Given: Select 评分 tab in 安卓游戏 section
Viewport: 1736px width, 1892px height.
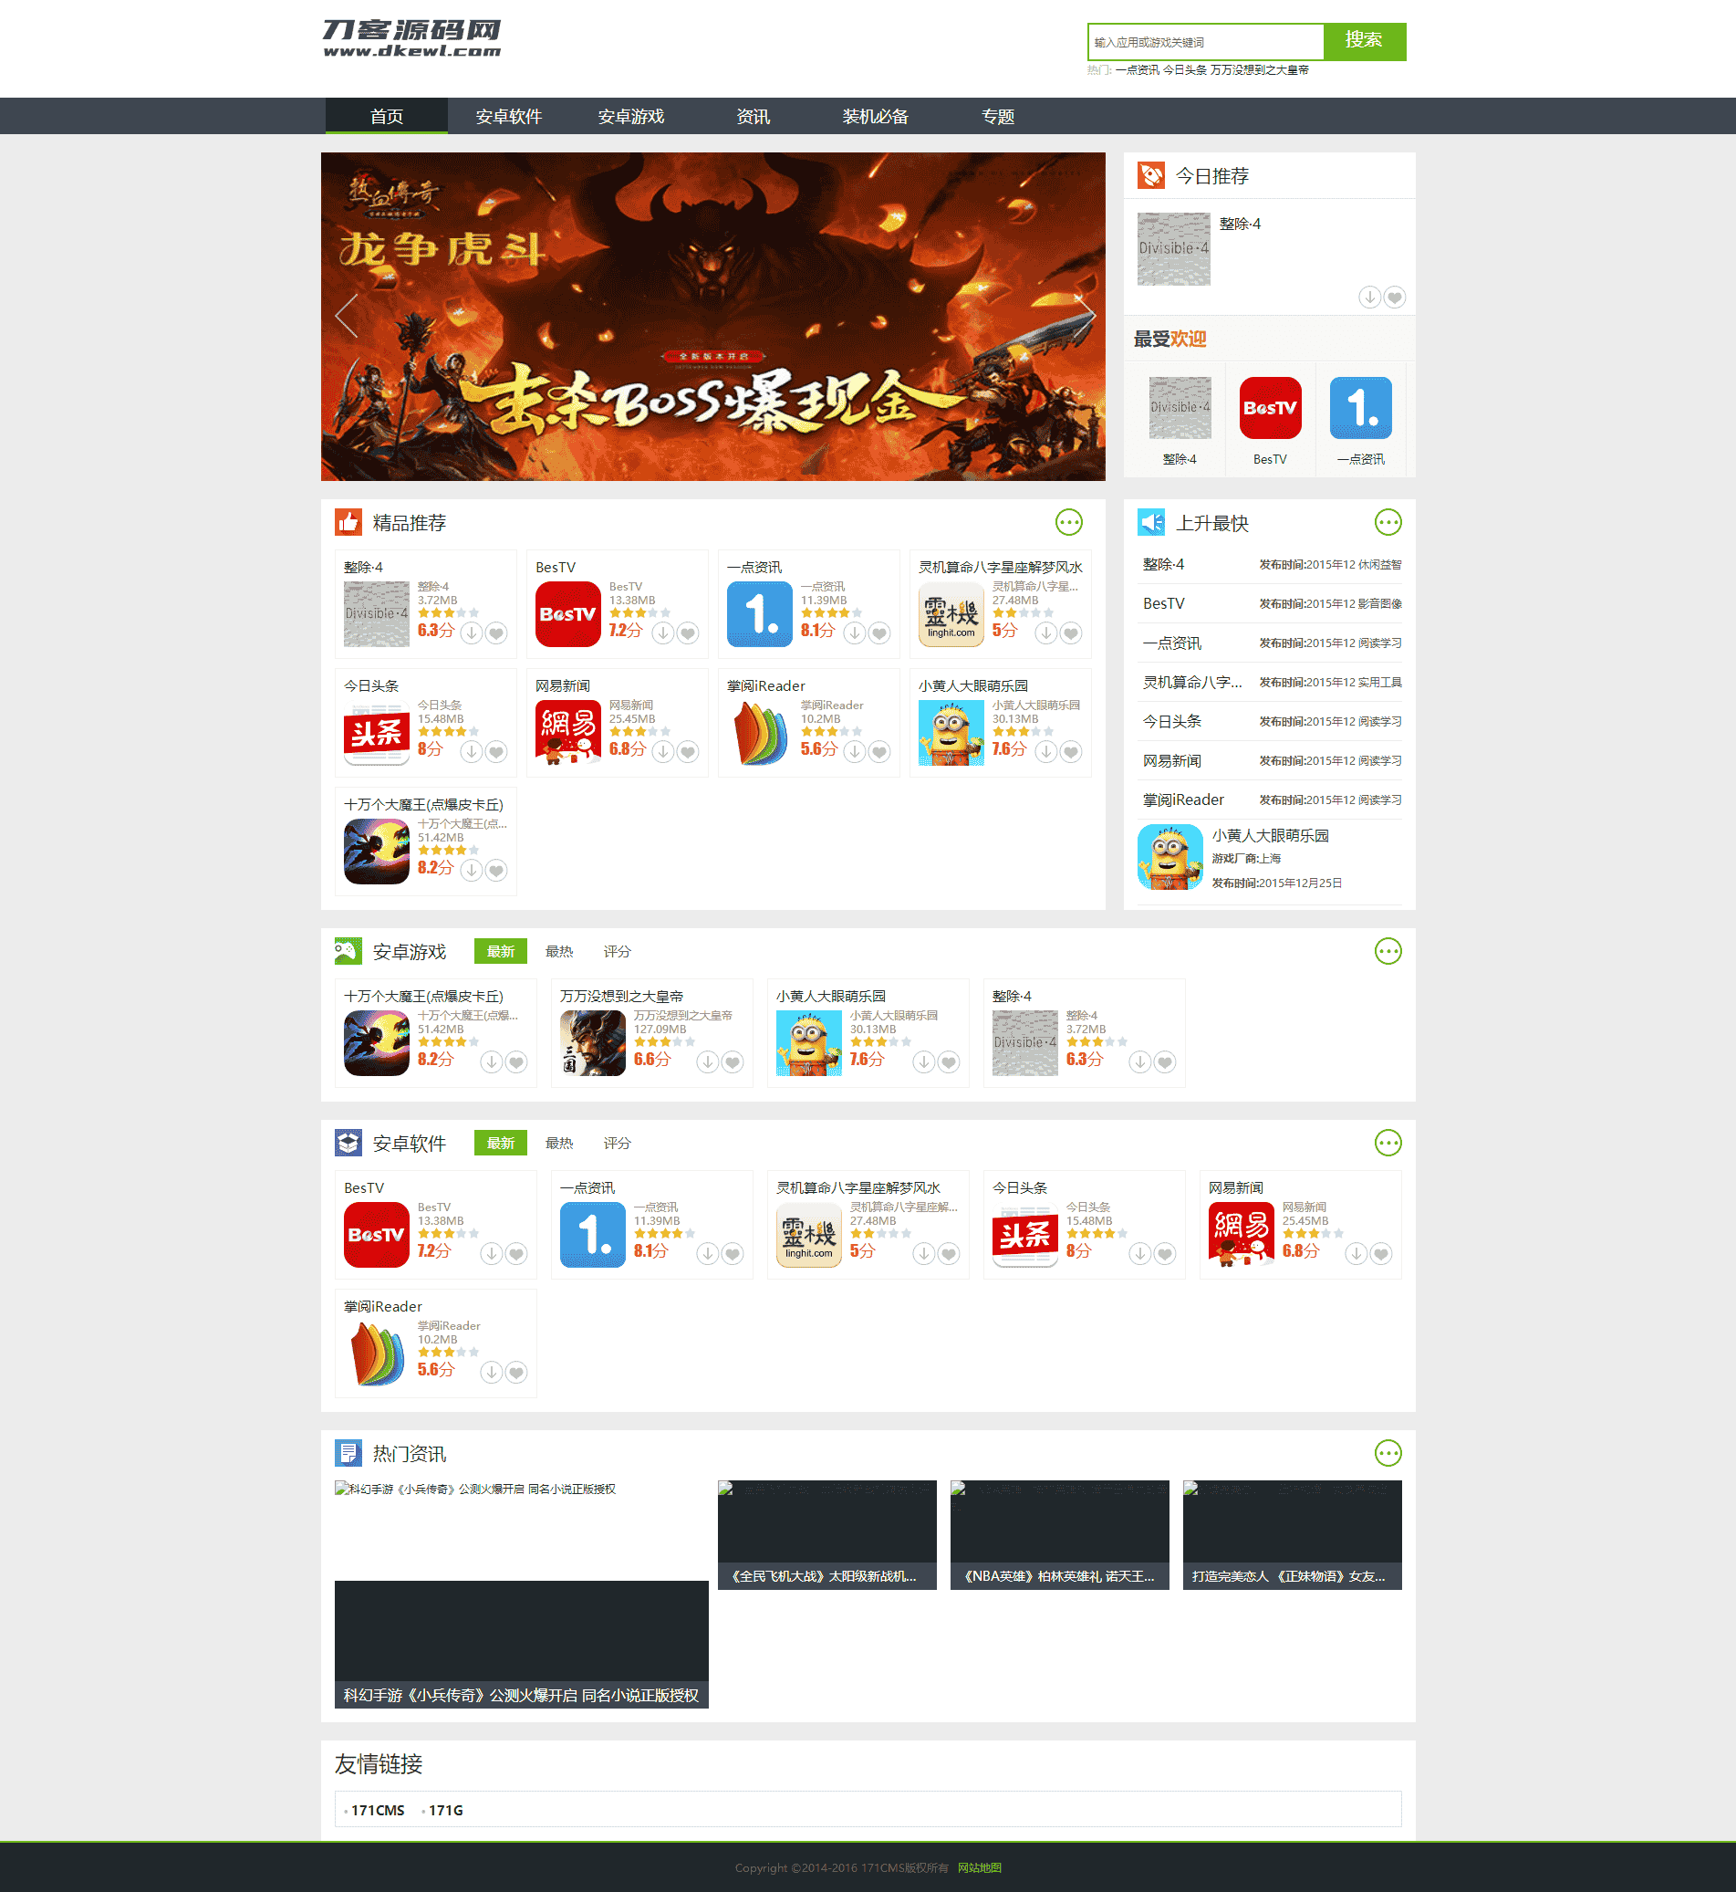Looking at the screenshot, I should [618, 951].
